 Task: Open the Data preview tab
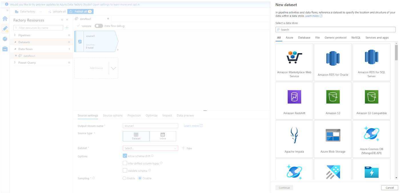pyautogui.click(x=185, y=115)
